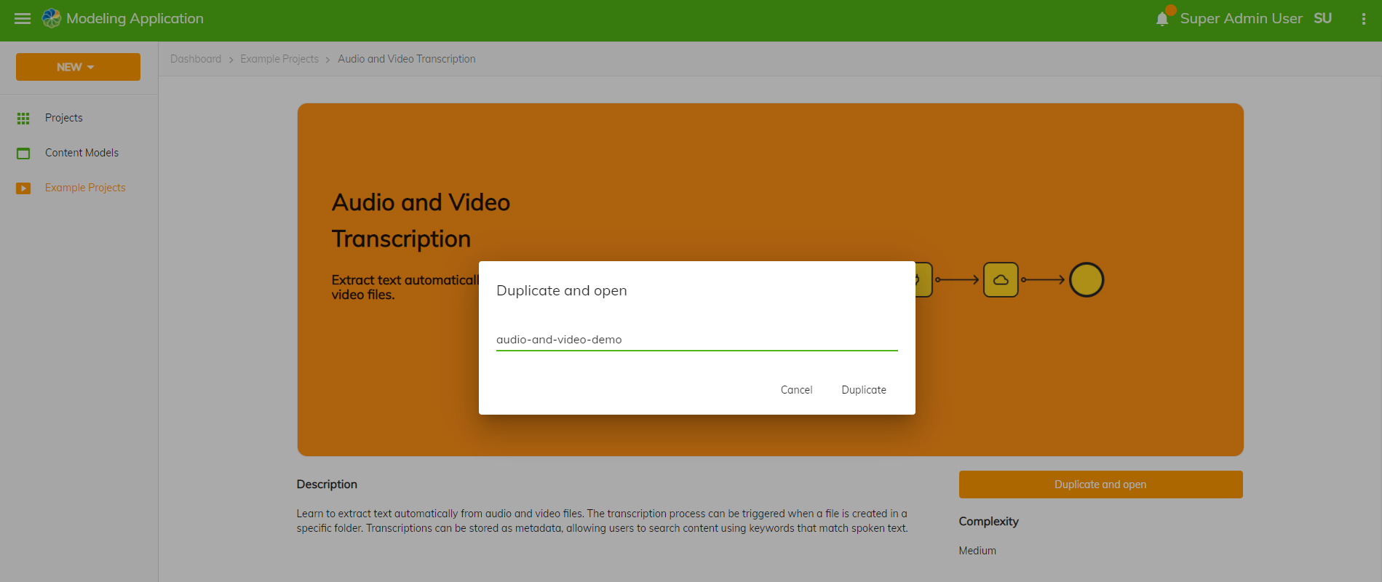Viewport: 1382px width, 582px height.
Task: Cancel the Duplicate and open dialog
Action: pyautogui.click(x=796, y=390)
